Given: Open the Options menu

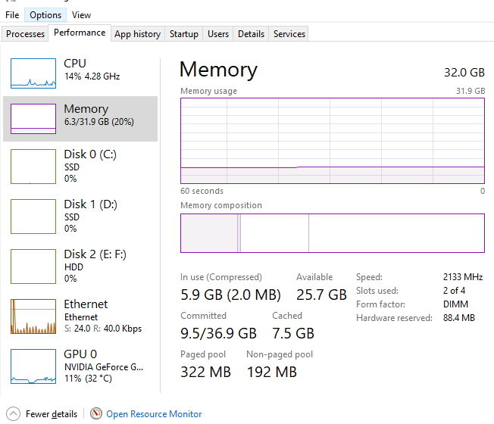Looking at the screenshot, I should (x=45, y=15).
